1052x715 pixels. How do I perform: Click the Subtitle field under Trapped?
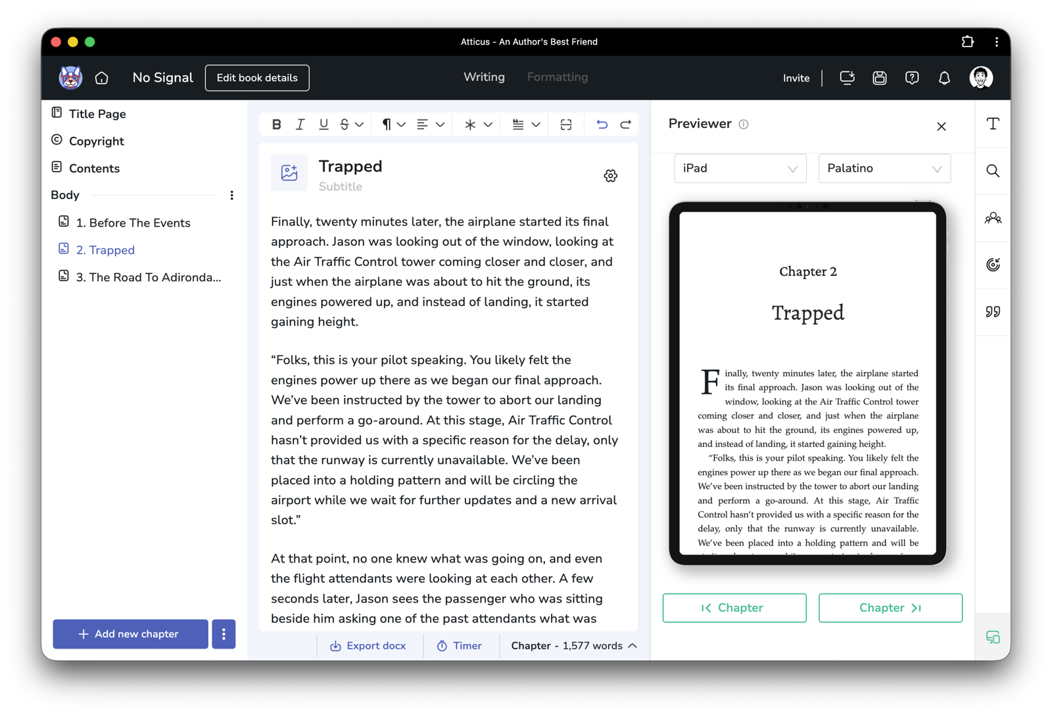pos(341,187)
